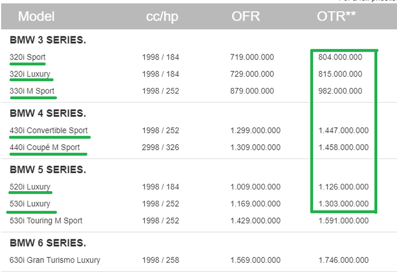Select the 330i M Sport model

tap(32, 91)
